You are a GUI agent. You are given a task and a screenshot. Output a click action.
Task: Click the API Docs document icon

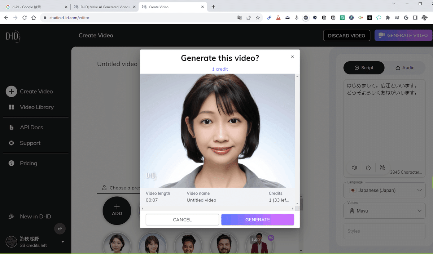pyautogui.click(x=12, y=127)
